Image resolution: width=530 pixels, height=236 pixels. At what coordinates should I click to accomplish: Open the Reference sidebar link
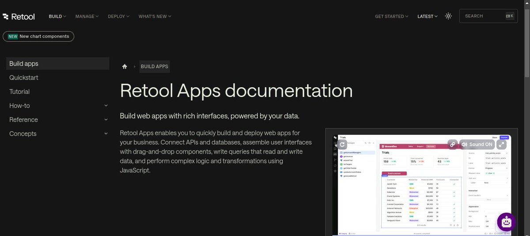click(x=23, y=120)
